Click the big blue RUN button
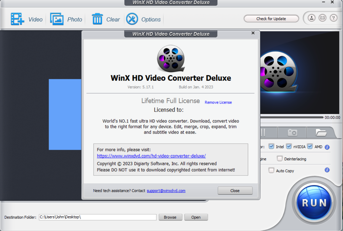 (314, 203)
